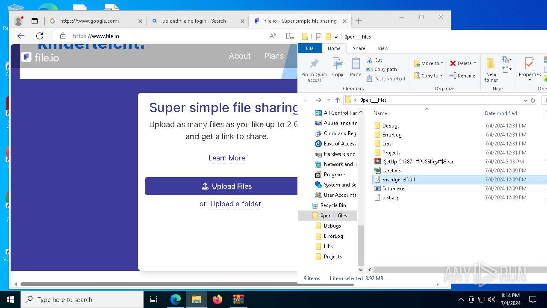Expand address bar history dropdown

click(525, 100)
